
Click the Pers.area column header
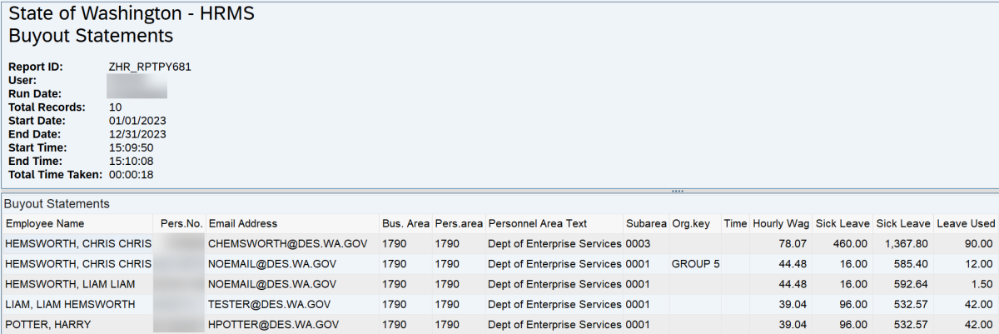coord(459,224)
